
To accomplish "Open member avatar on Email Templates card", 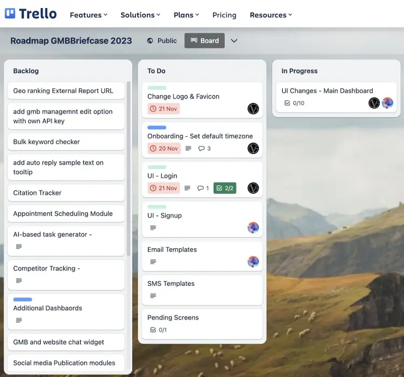I will 253,262.
